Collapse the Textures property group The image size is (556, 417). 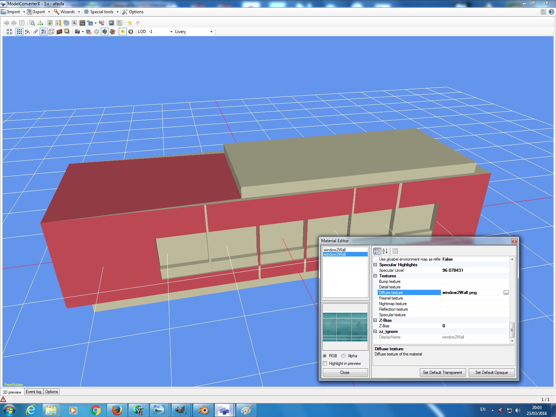(x=375, y=276)
